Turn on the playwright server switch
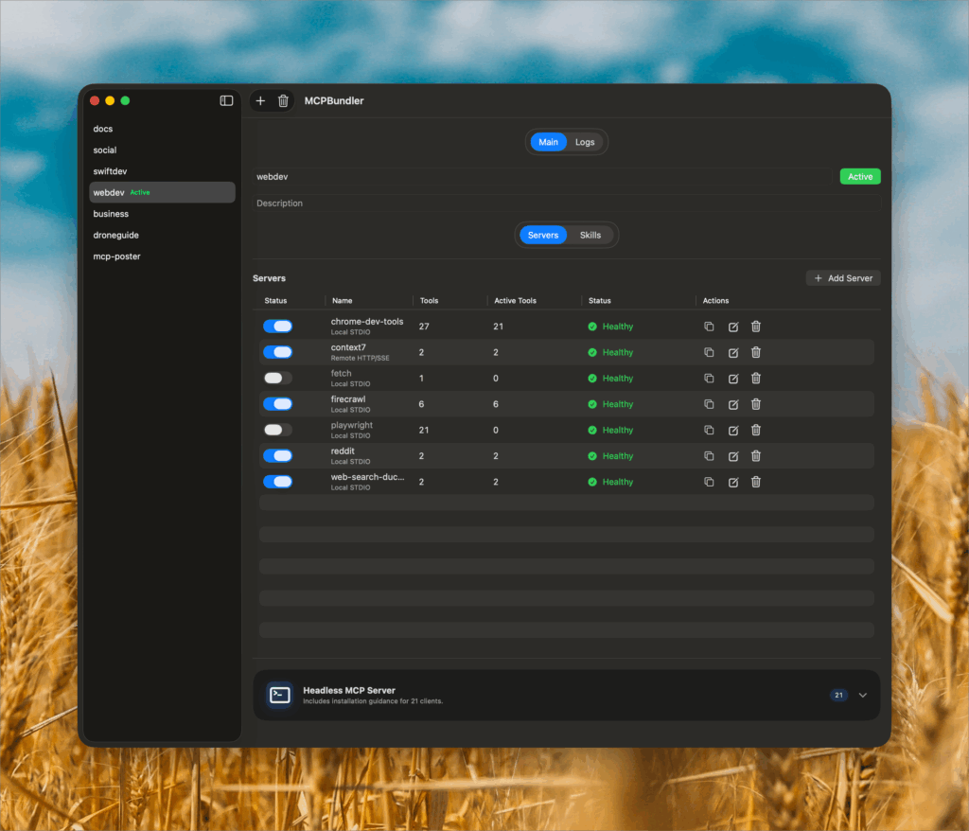The height and width of the screenshot is (831, 969). 277,431
